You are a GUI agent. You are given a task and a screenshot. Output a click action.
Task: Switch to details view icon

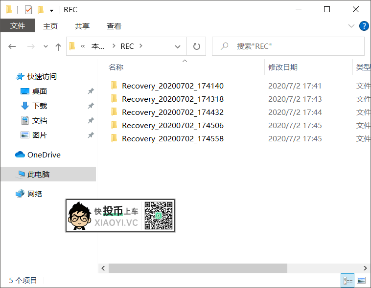click(348, 281)
